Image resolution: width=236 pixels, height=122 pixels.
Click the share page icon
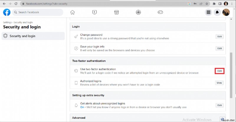tap(201, 4)
